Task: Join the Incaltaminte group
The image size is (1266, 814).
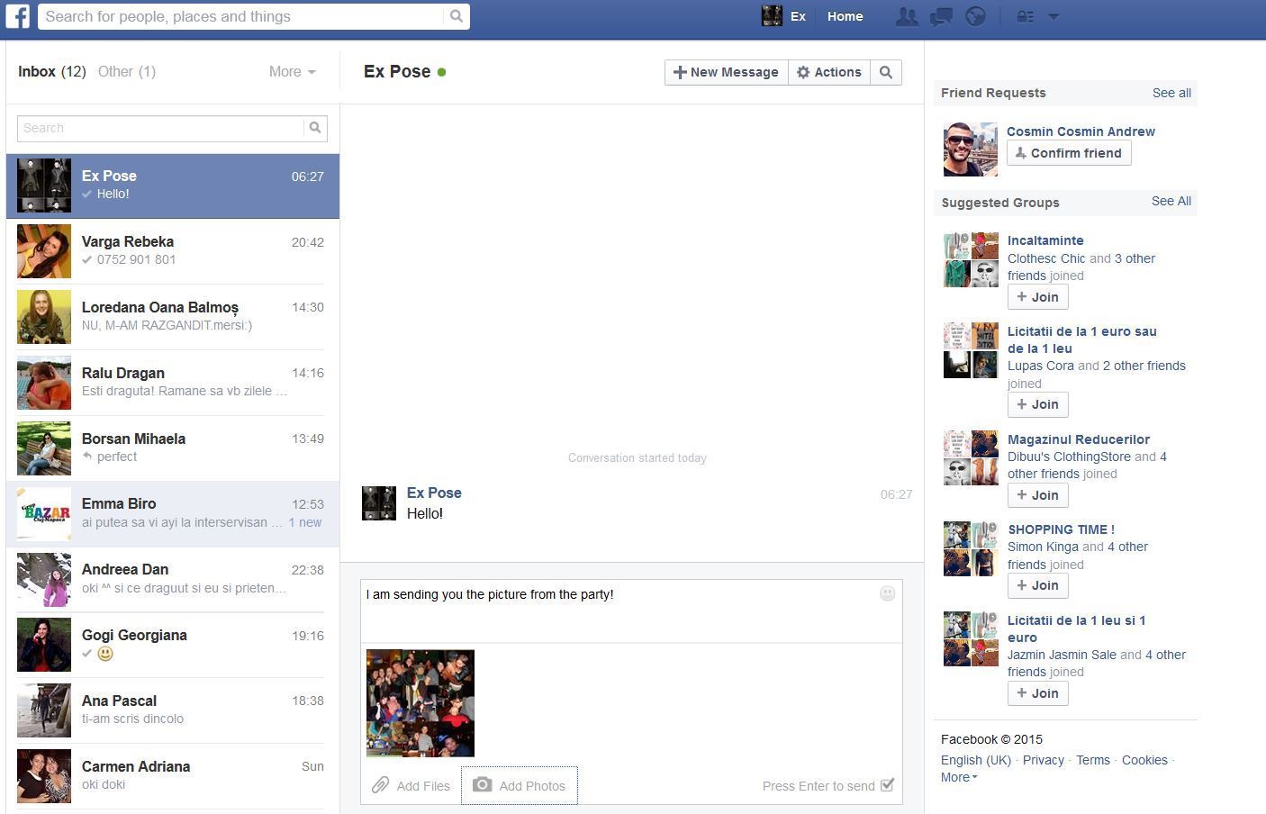Action: (1037, 297)
